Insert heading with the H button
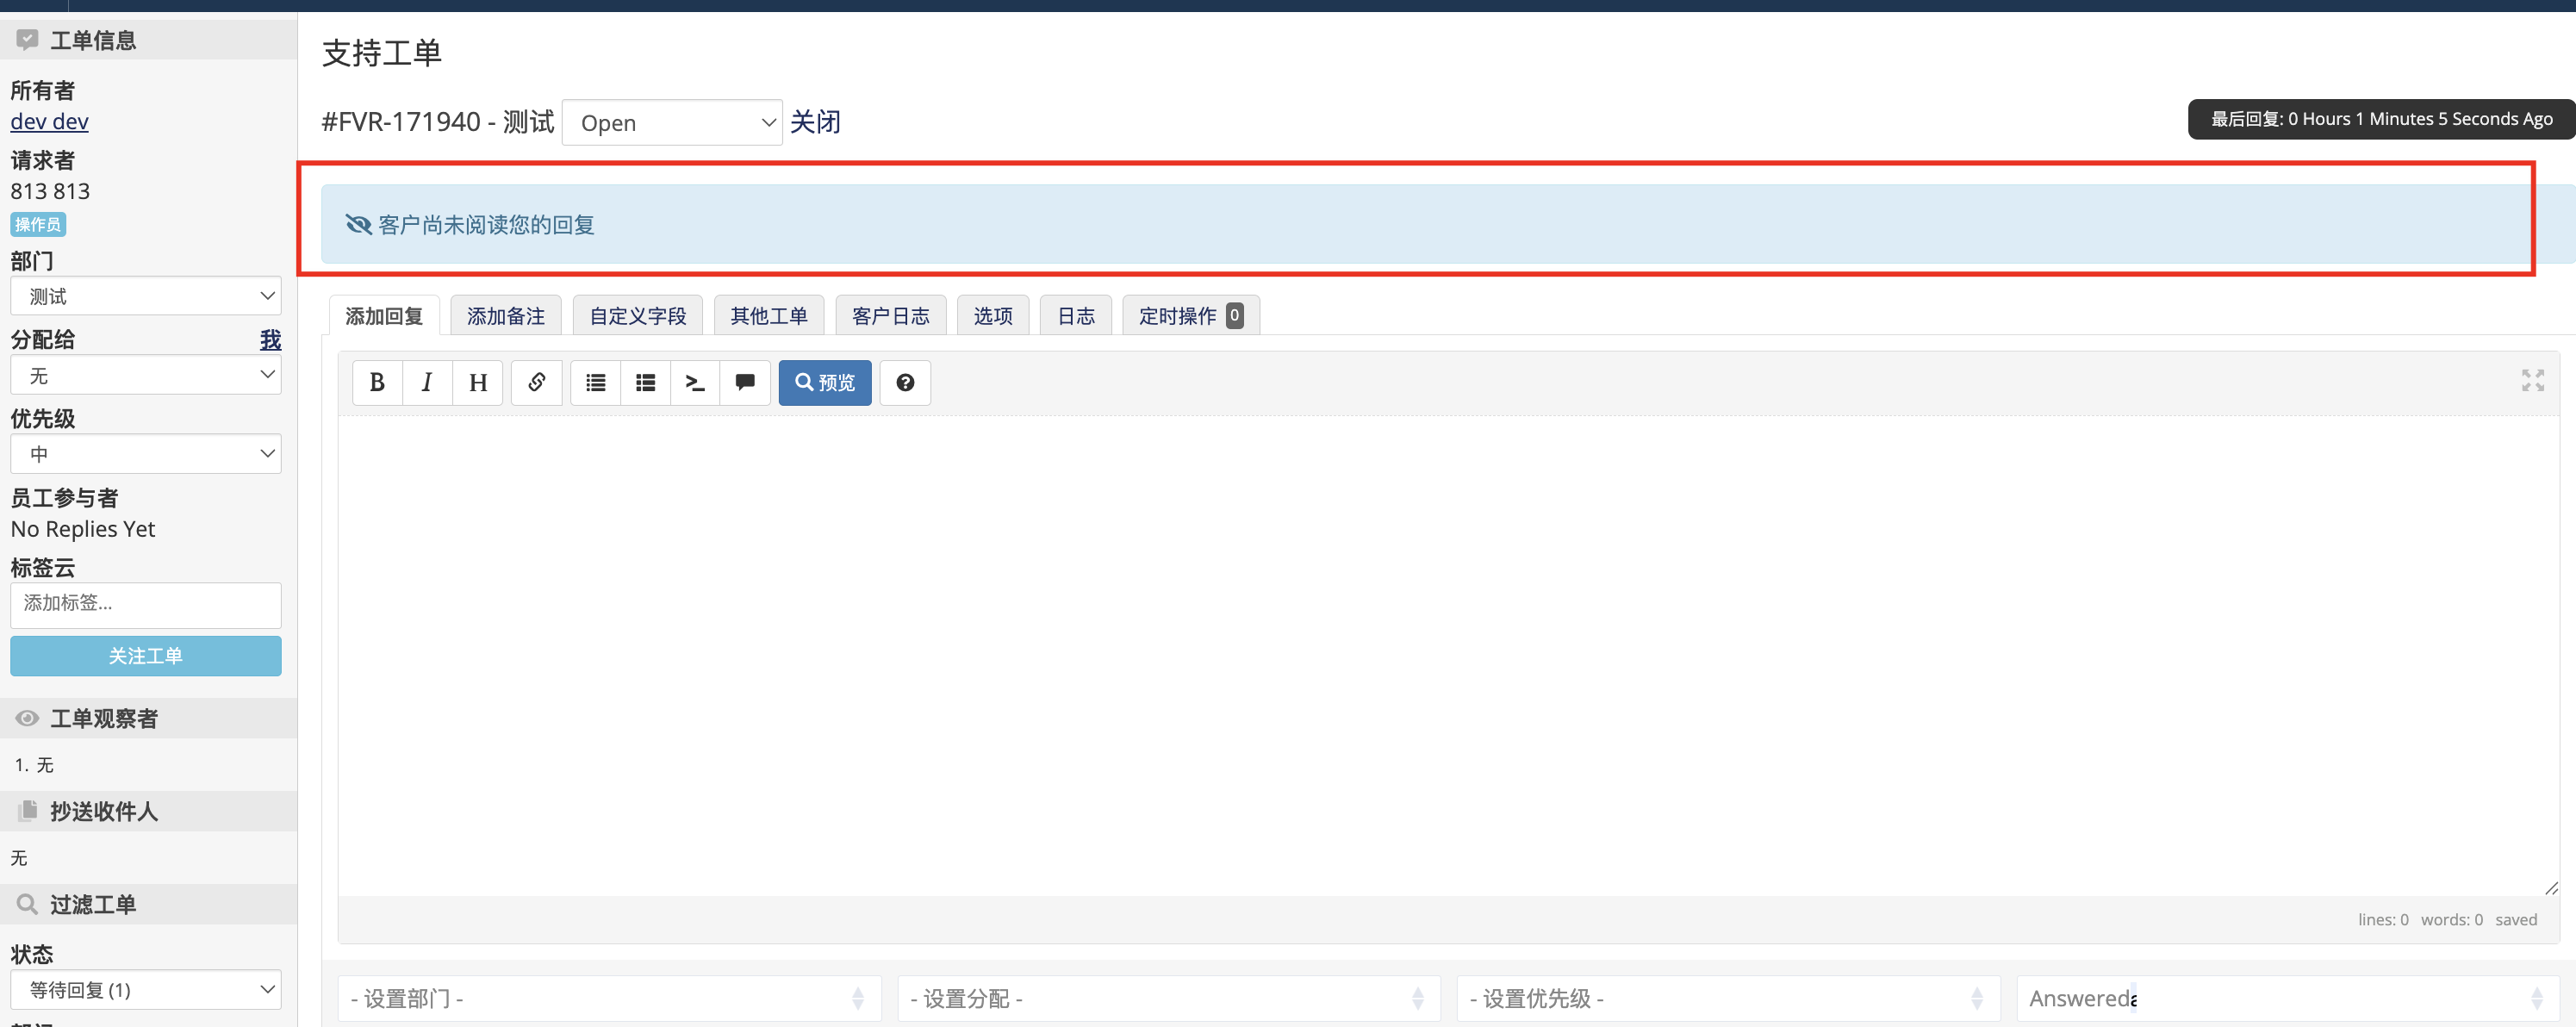The width and height of the screenshot is (2576, 1027). 478,383
